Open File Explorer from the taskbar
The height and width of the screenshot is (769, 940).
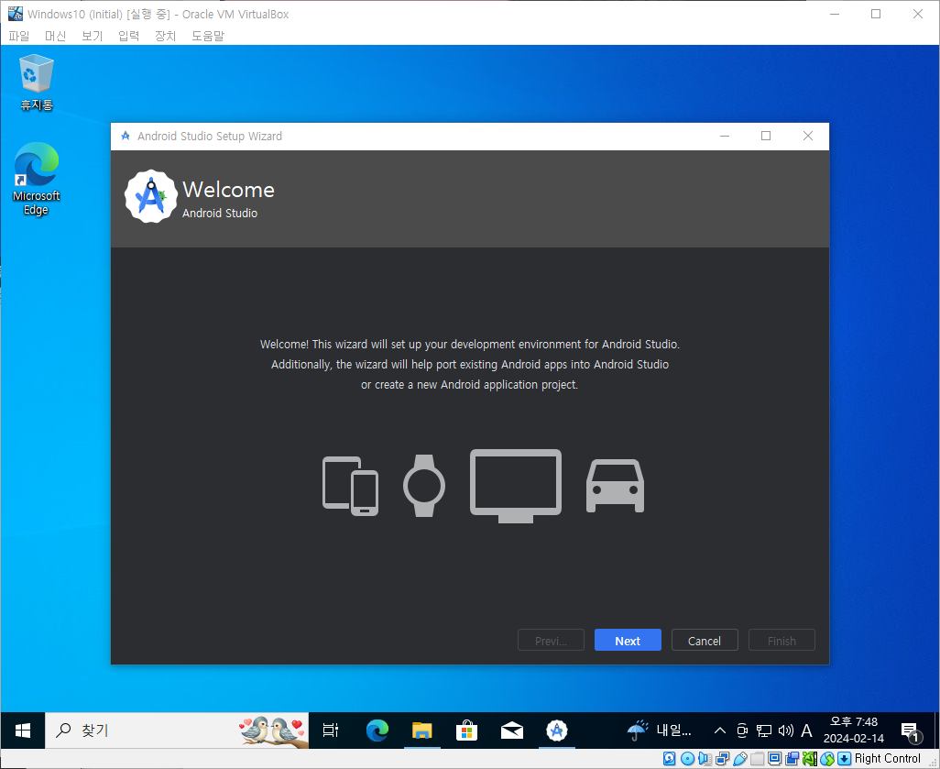[x=422, y=730]
